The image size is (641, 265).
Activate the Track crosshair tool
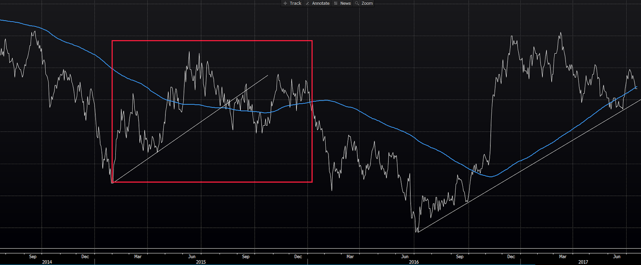(292, 3)
